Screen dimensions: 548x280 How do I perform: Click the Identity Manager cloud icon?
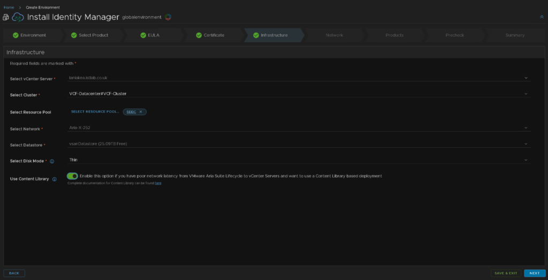tap(18, 17)
